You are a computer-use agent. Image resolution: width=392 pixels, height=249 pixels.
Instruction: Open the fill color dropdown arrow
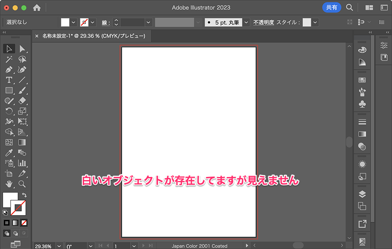[x=73, y=22]
